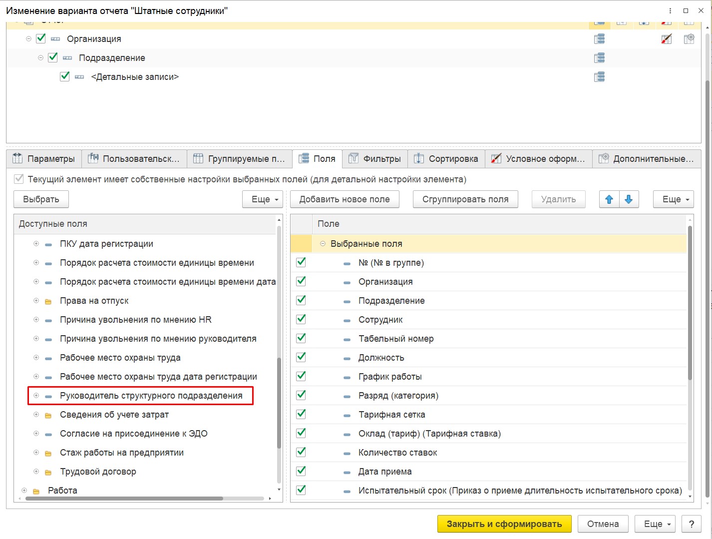Select Права на отпуск in available fields
This screenshot has height=539, width=712.
(94, 301)
